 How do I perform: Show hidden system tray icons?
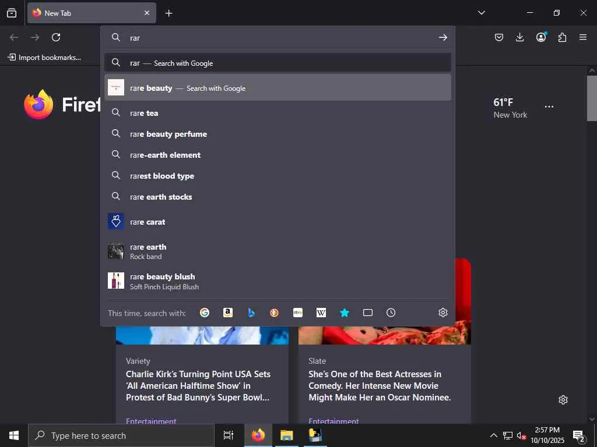point(493,435)
